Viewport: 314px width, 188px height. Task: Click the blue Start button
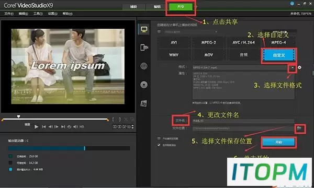click(x=278, y=142)
